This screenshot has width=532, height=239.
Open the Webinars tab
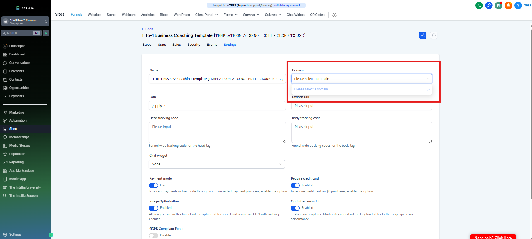click(x=129, y=15)
